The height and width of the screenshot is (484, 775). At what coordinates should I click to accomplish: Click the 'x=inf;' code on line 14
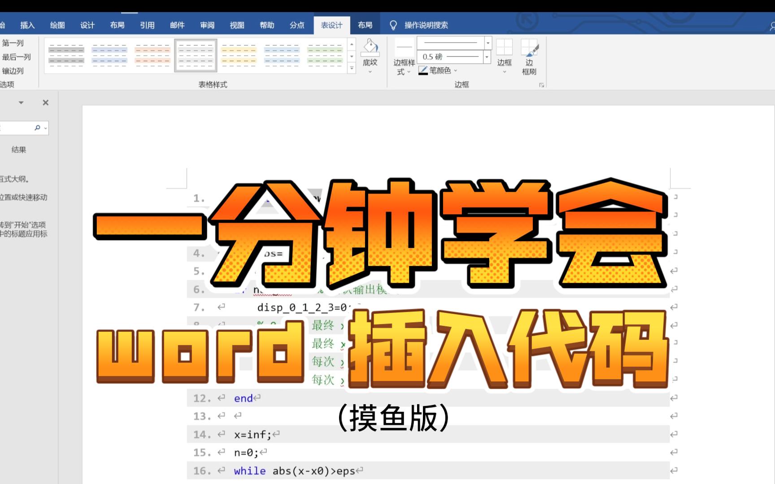click(x=253, y=435)
